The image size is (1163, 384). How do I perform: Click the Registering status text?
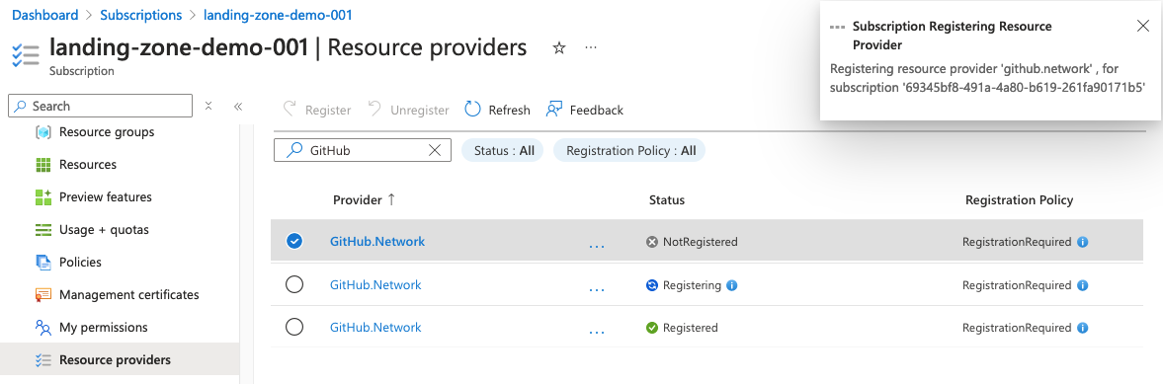pyautogui.click(x=692, y=285)
